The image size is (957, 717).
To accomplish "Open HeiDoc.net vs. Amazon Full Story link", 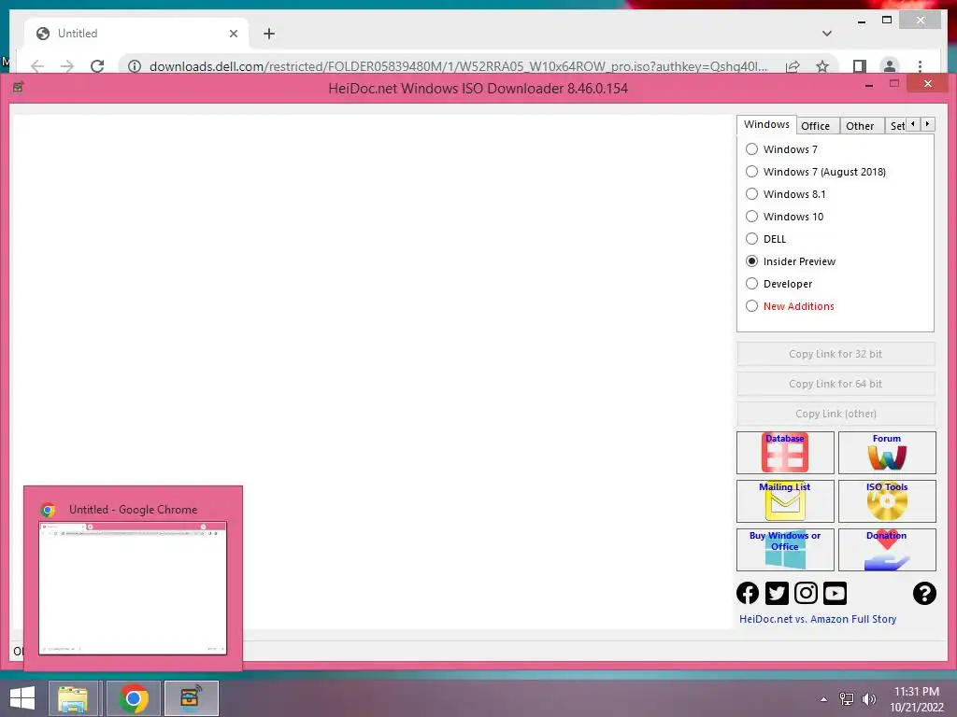I will (x=818, y=619).
